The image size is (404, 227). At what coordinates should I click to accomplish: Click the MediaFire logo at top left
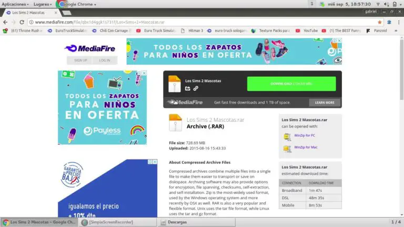(89, 48)
